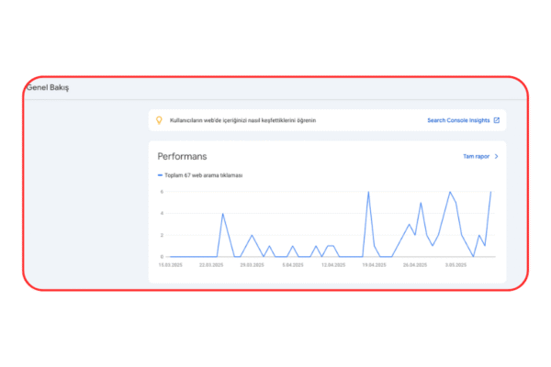Open the Search Console Insights link

(x=458, y=120)
